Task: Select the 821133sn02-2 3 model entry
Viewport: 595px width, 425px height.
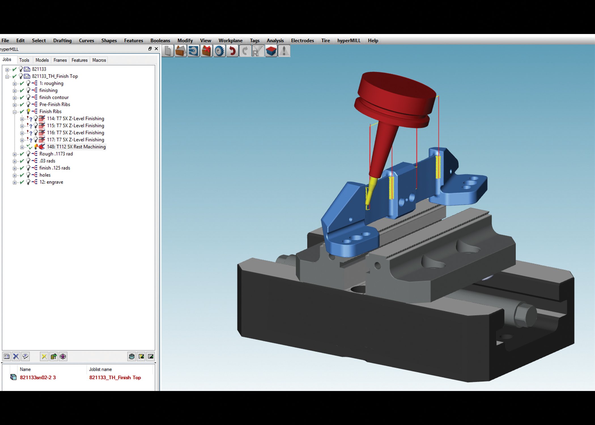Action: click(38, 377)
